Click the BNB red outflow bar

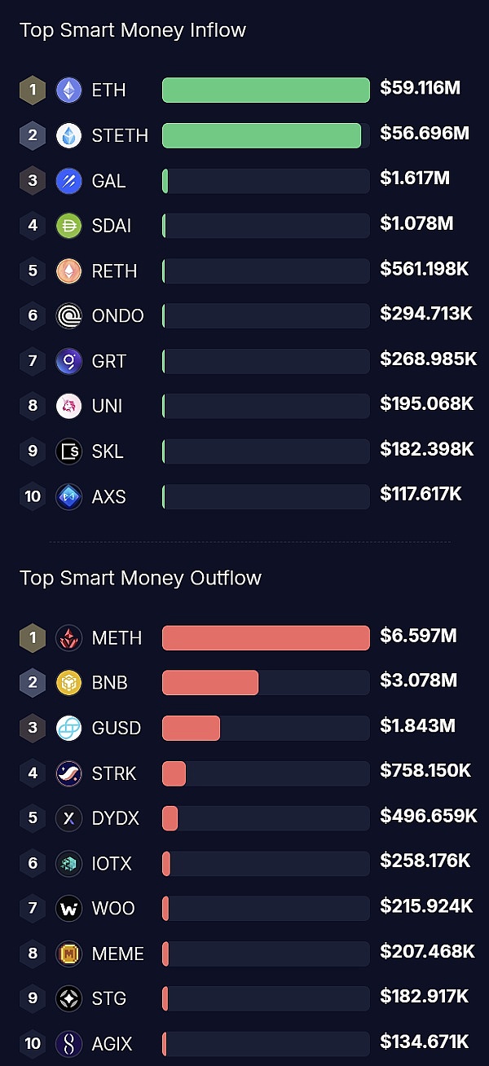tap(210, 683)
